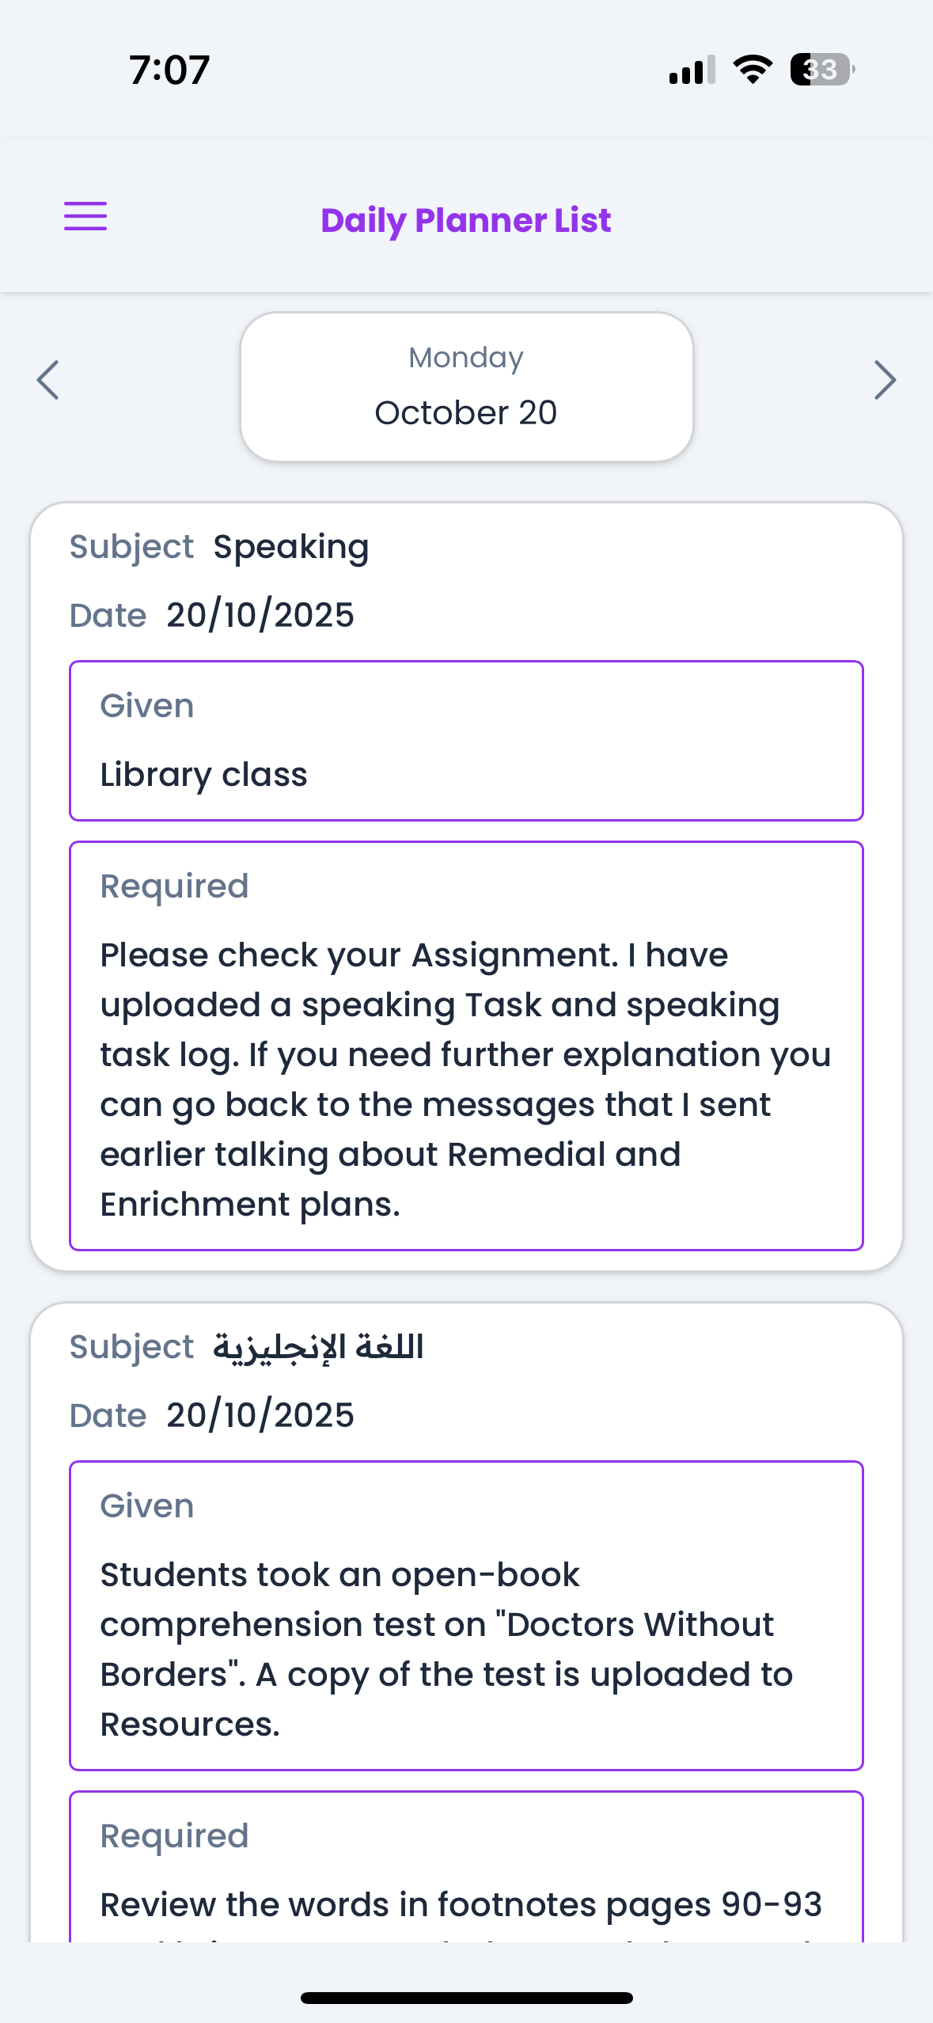This screenshot has width=933, height=2023.
Task: Select the Speaking subject name
Action: pyautogui.click(x=290, y=547)
